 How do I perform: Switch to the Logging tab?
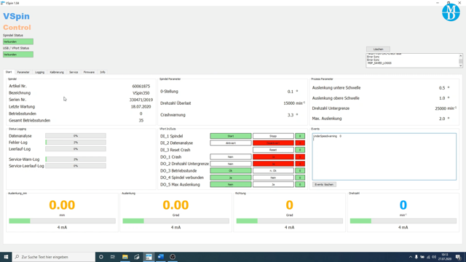(x=39, y=72)
